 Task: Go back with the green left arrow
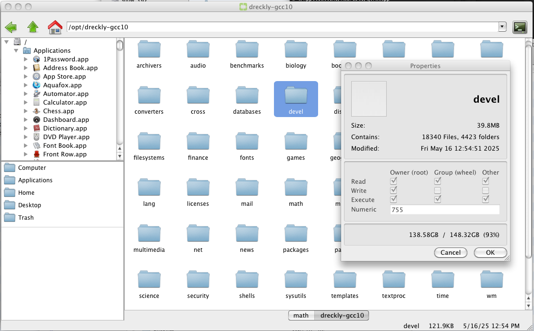pos(11,27)
